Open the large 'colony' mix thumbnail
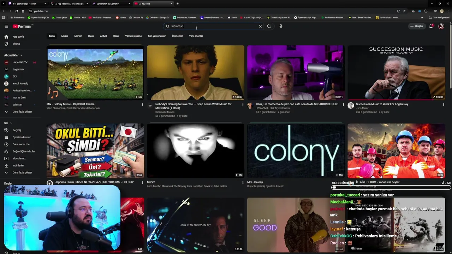 pos(296,151)
